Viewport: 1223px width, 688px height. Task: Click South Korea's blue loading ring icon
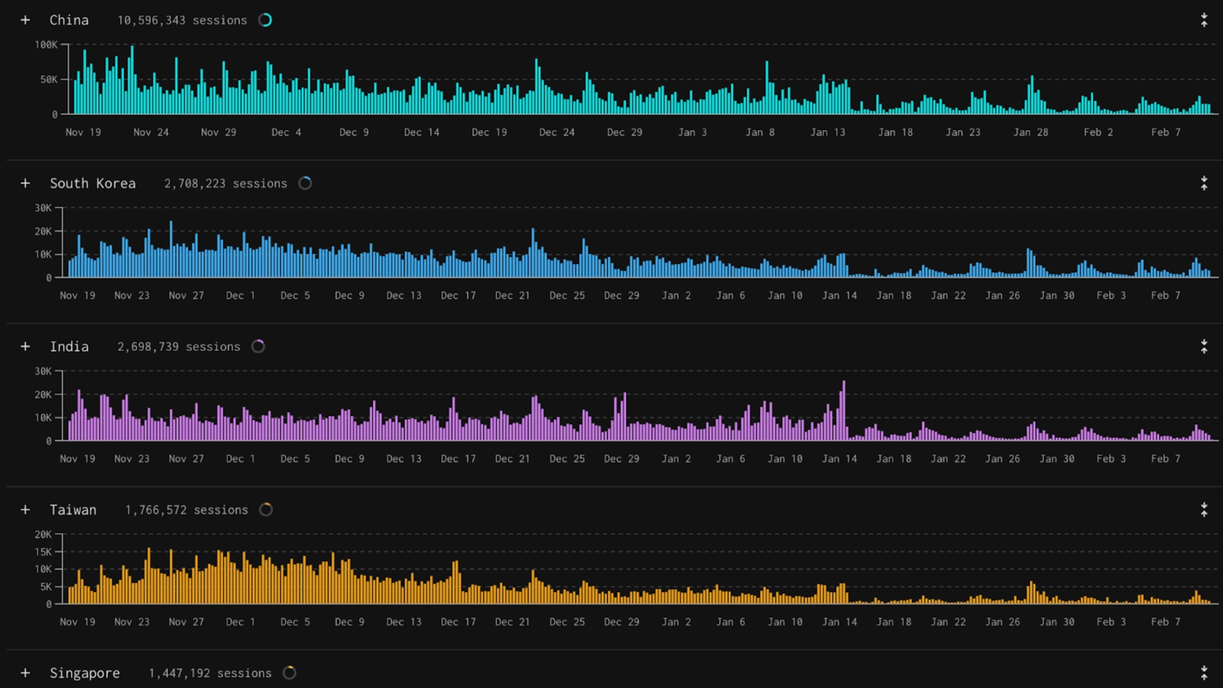click(x=305, y=183)
